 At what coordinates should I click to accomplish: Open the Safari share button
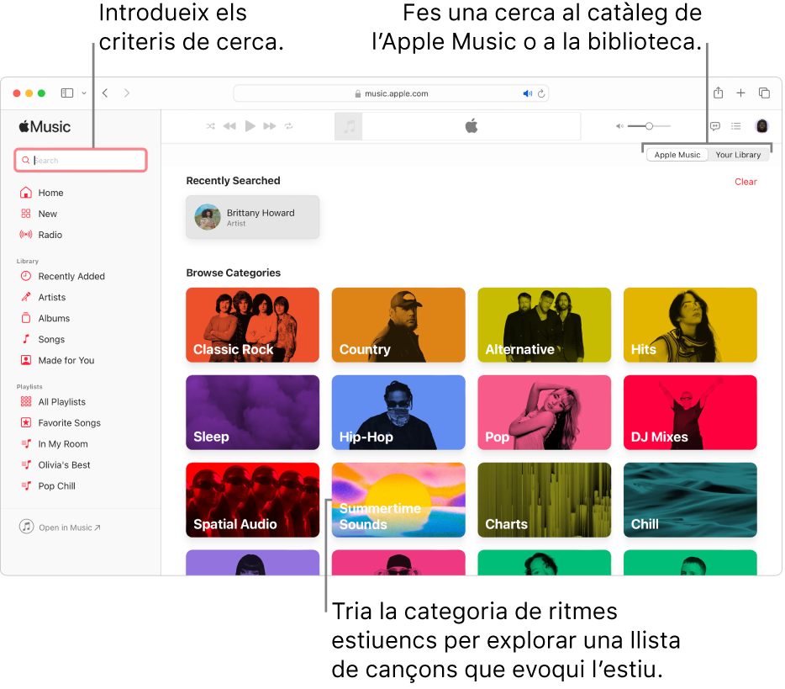(x=718, y=93)
